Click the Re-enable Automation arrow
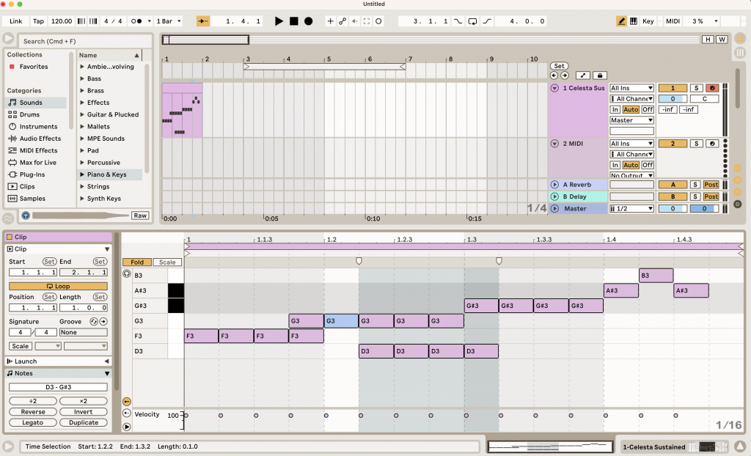This screenshot has height=456, width=751. click(354, 21)
